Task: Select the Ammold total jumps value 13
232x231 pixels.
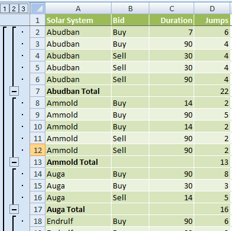Action: [212, 162]
